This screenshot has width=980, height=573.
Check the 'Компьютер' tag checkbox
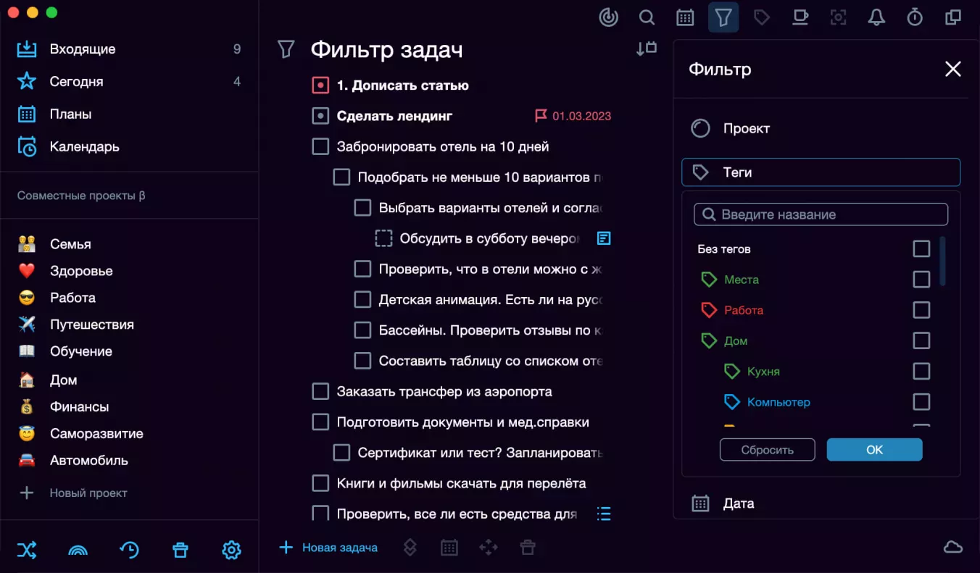point(921,401)
